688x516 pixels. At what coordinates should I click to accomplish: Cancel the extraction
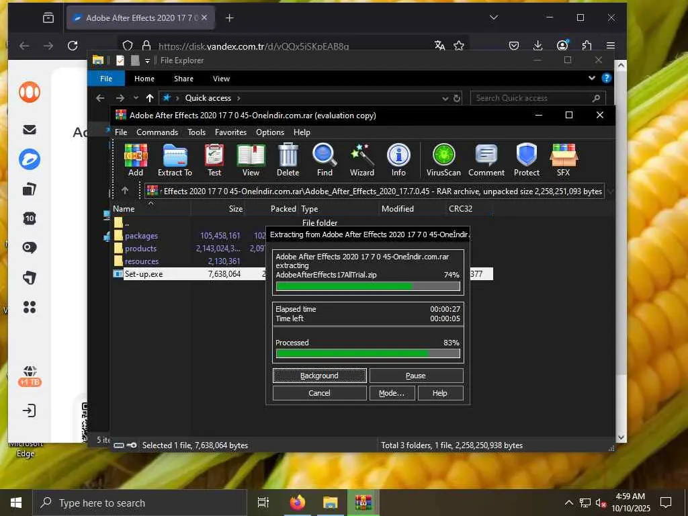click(319, 393)
